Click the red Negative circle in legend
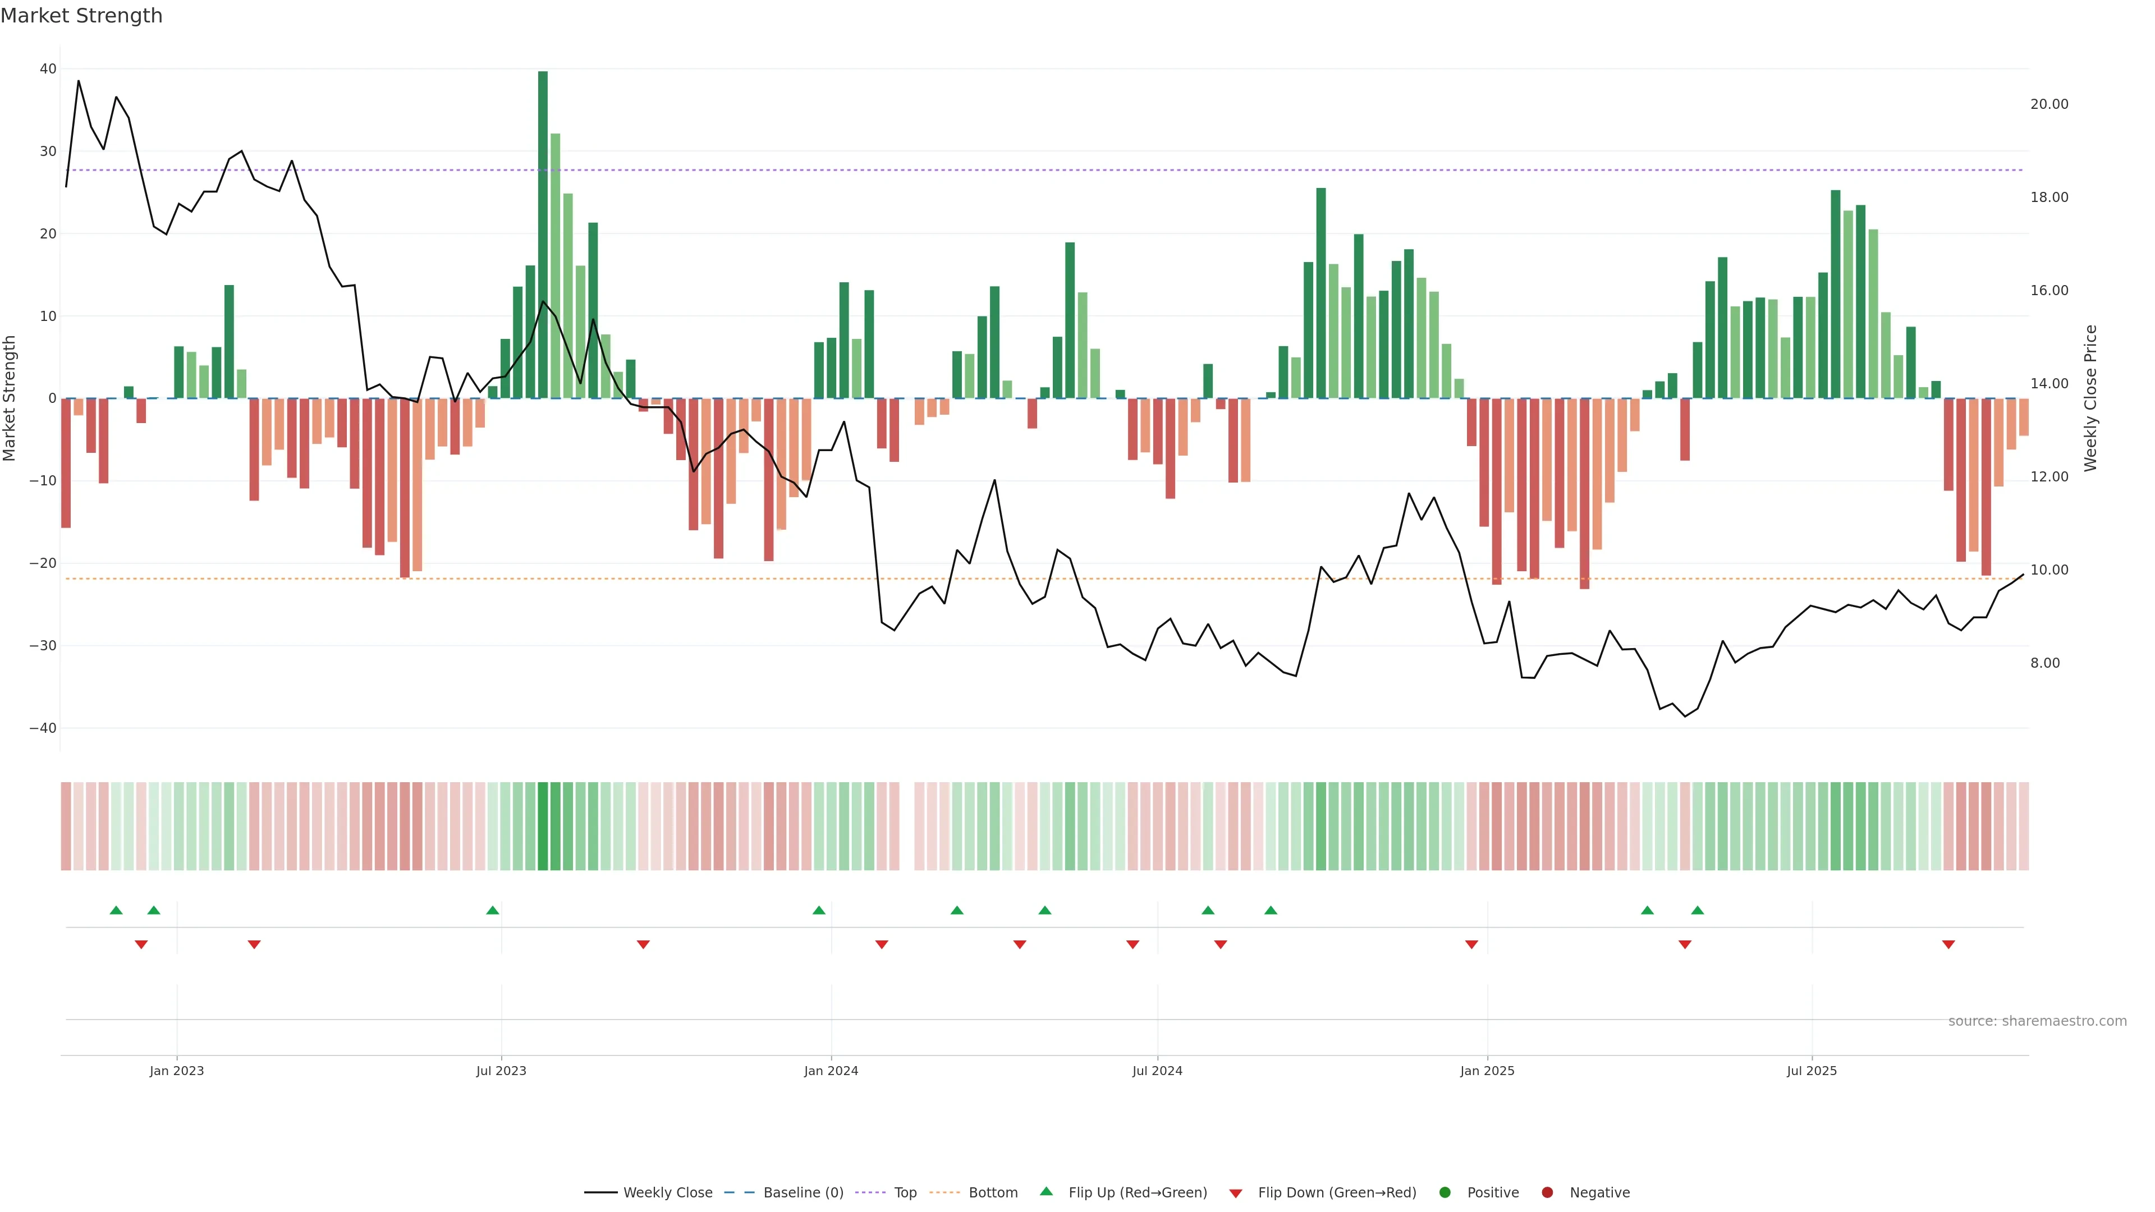 1547,1193
